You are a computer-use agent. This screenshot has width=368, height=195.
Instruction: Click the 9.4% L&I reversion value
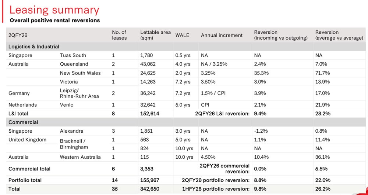click(x=260, y=114)
